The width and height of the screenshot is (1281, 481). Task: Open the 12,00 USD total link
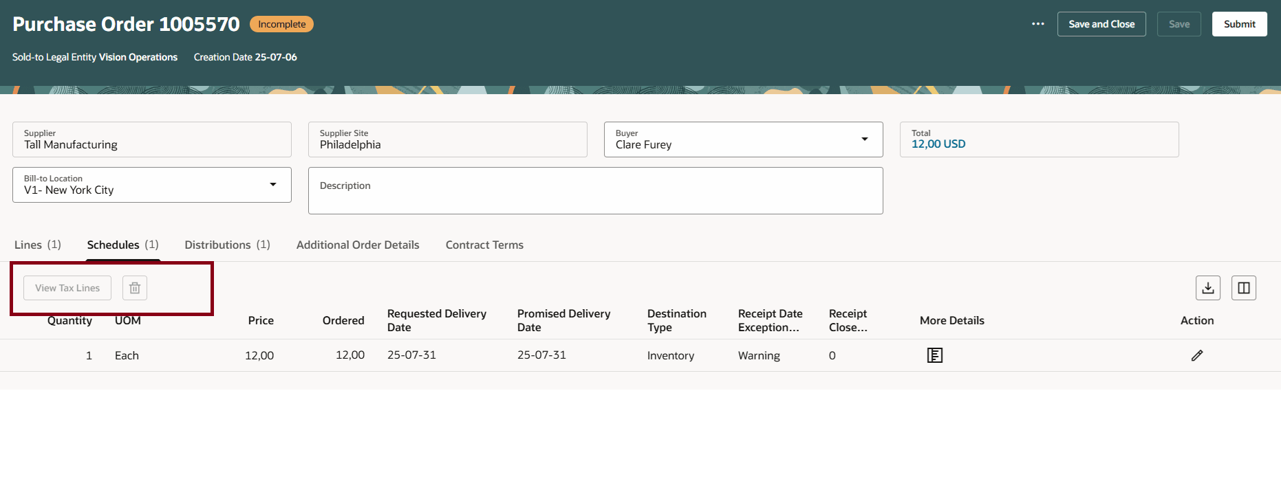[938, 144]
